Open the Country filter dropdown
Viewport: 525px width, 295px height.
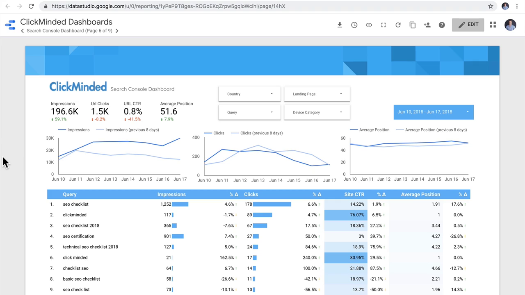click(x=249, y=94)
